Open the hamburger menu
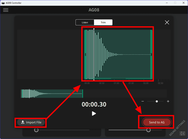188x139 pixels. tap(6, 10)
